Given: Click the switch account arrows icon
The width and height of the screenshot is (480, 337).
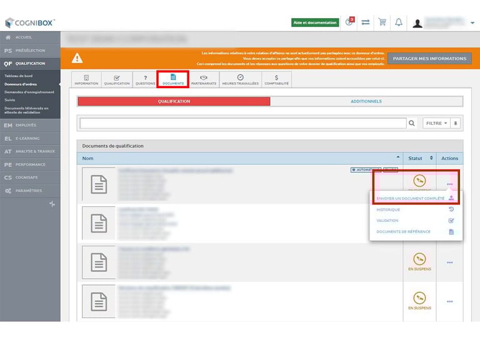Looking at the screenshot, I should (x=366, y=22).
